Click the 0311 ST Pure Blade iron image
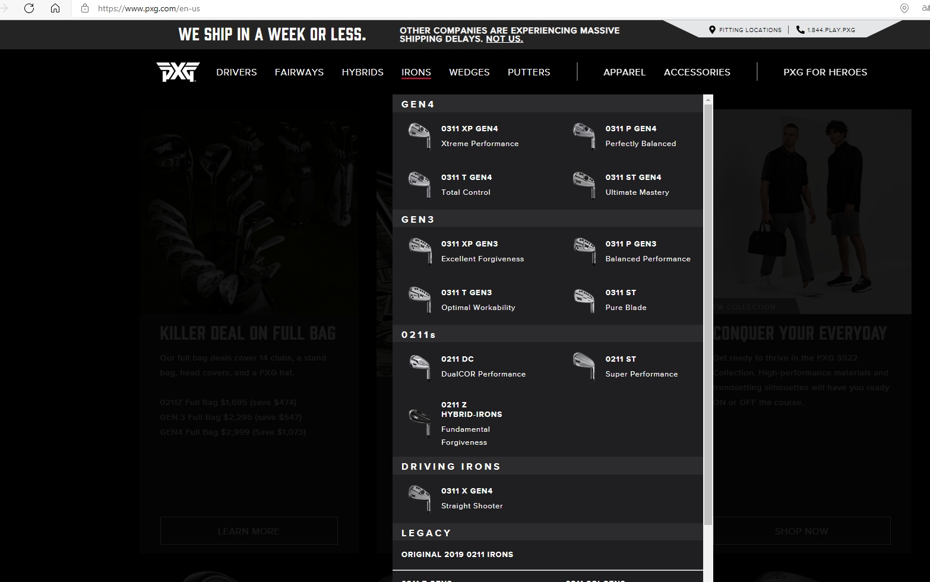930x582 pixels. [584, 300]
